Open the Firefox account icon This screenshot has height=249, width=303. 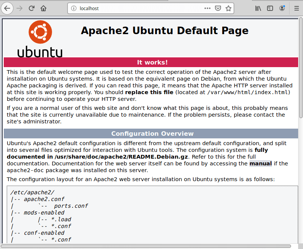coord(282,8)
